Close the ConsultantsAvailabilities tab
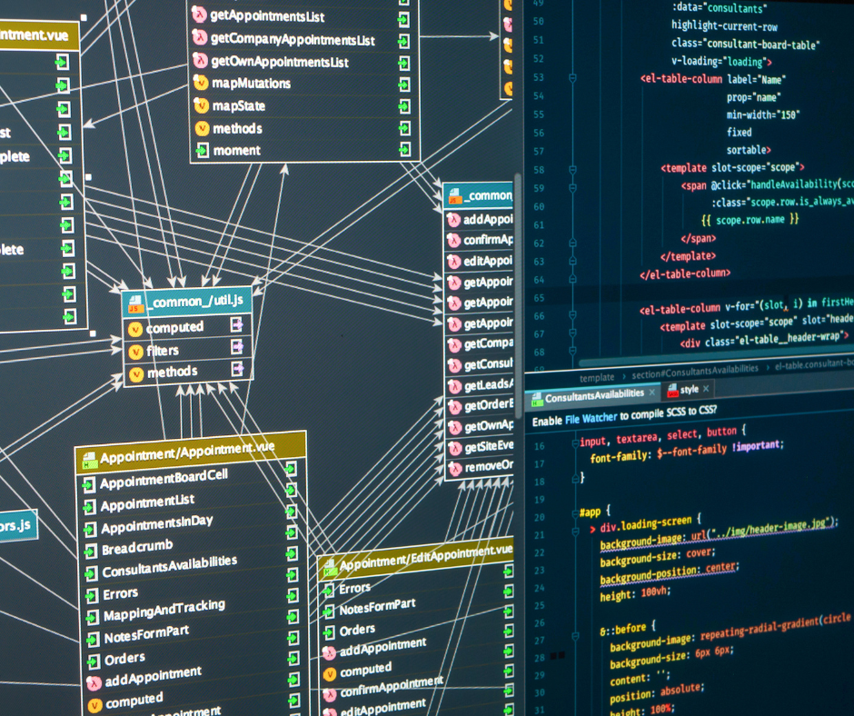This screenshot has height=716, width=854. [x=650, y=393]
